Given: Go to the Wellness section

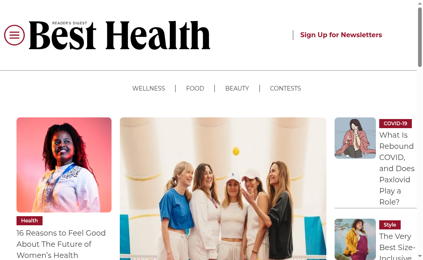Looking at the screenshot, I should click(148, 88).
